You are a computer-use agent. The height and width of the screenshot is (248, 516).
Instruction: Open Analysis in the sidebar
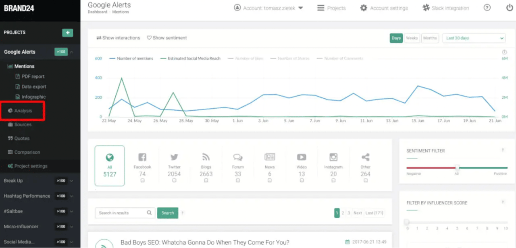(x=23, y=111)
